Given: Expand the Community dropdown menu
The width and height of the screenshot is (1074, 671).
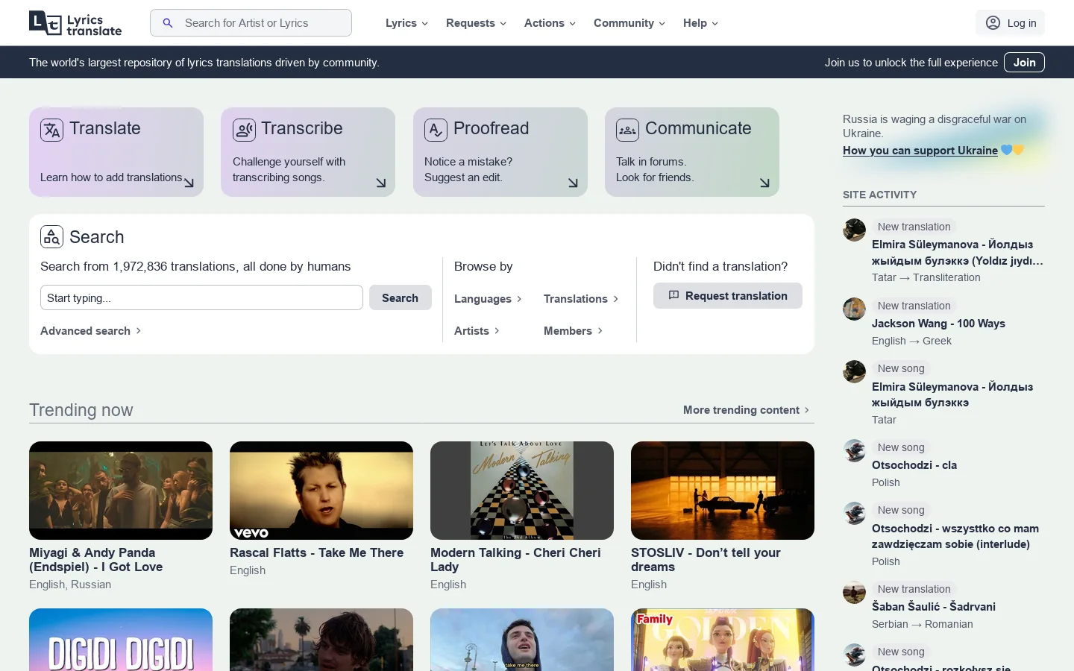Looking at the screenshot, I should coord(629,23).
